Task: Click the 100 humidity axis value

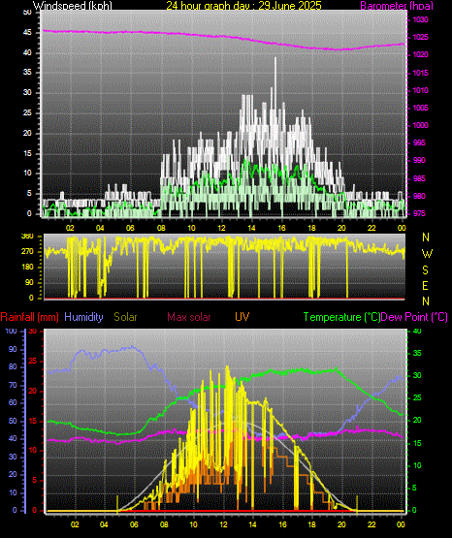Action: point(12,331)
